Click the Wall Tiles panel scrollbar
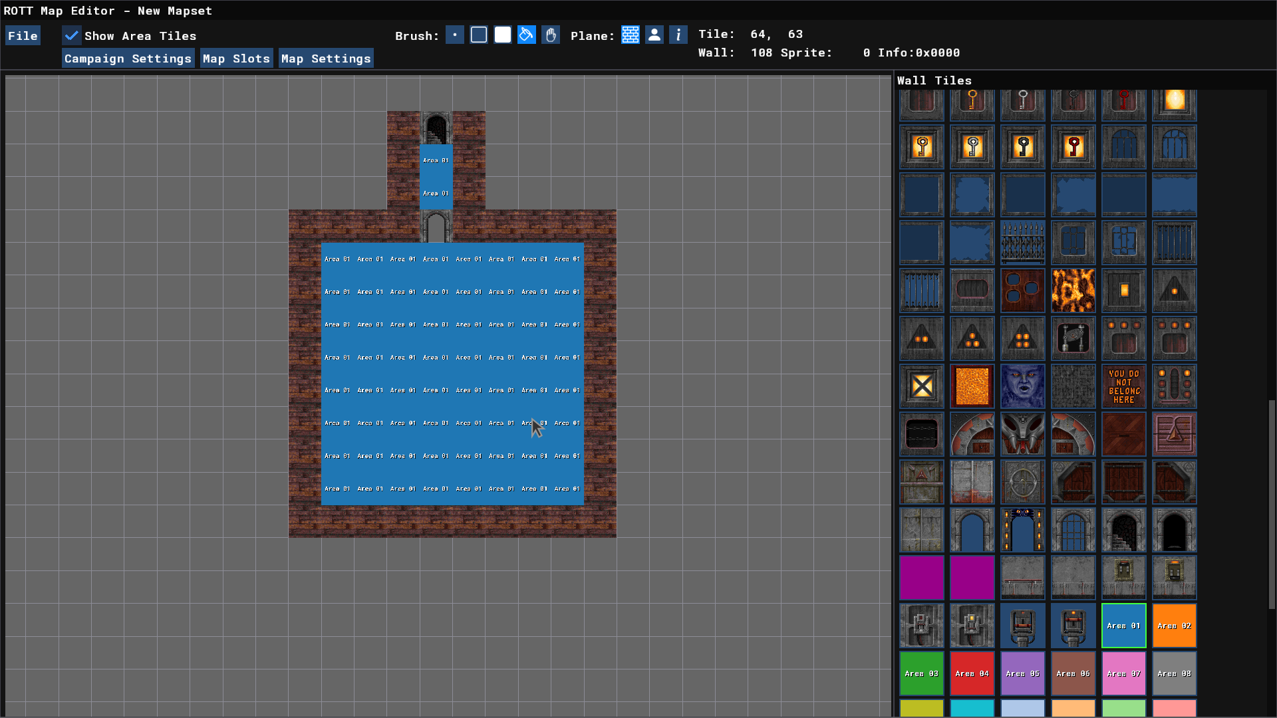The height and width of the screenshot is (718, 1277). 1272,504
